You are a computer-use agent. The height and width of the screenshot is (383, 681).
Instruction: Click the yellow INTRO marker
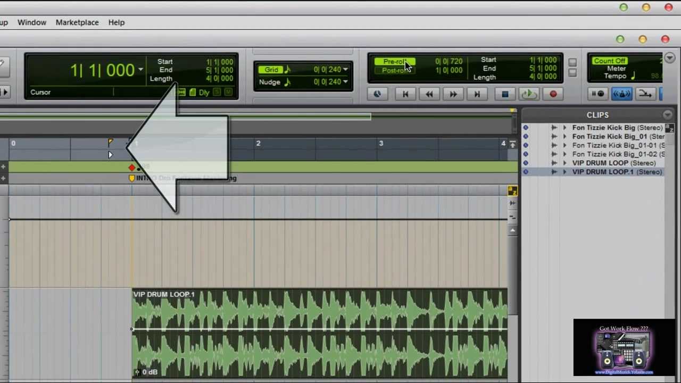[x=132, y=178]
